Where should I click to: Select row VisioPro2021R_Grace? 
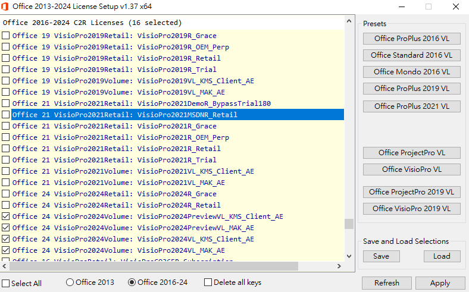tap(178, 126)
